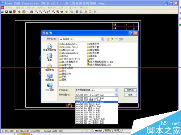The image size is (181, 135).
Task: Click the Save All double-disk icon
Action: tap(10, 12)
